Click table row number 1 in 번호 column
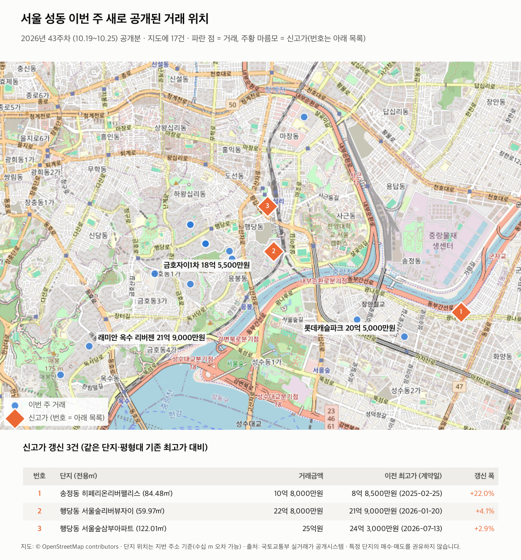 (40, 494)
